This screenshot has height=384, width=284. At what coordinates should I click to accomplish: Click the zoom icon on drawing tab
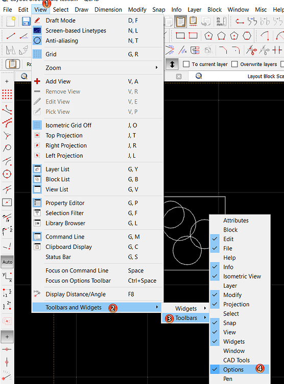coord(199,76)
